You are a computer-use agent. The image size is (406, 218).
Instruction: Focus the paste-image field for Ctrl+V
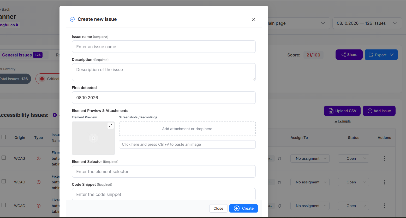click(187, 144)
